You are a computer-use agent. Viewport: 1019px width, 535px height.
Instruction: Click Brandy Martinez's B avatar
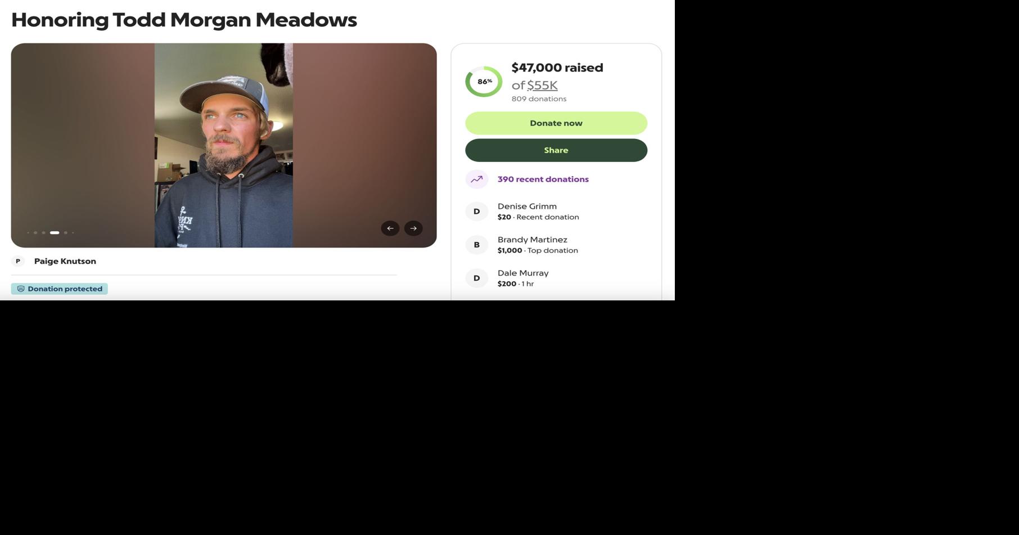click(x=476, y=245)
